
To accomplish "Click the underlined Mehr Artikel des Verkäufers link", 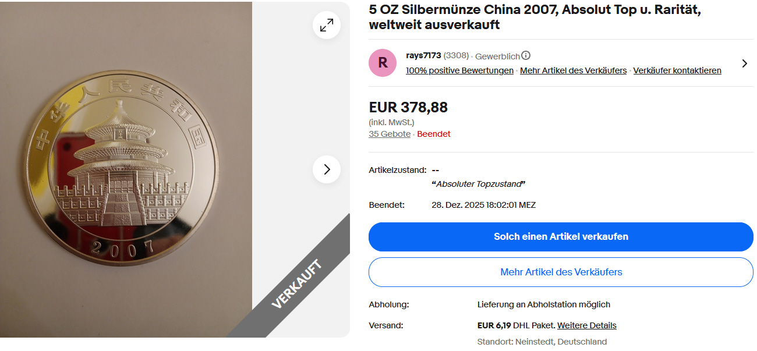I will pos(573,70).
